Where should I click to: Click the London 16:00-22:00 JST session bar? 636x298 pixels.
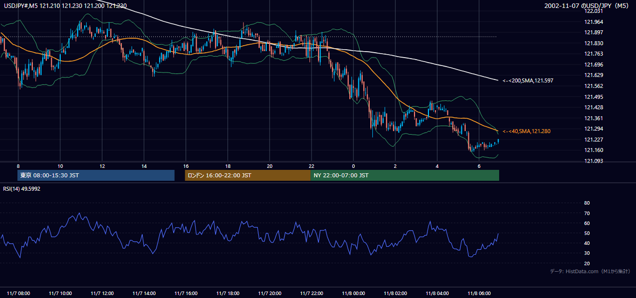(x=247, y=175)
